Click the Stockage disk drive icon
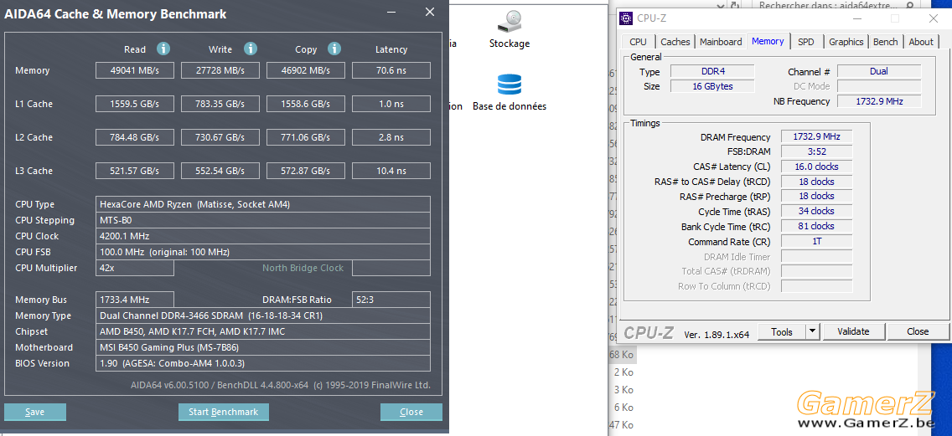Screen dimensions: 952x436 pyautogui.click(x=509, y=21)
